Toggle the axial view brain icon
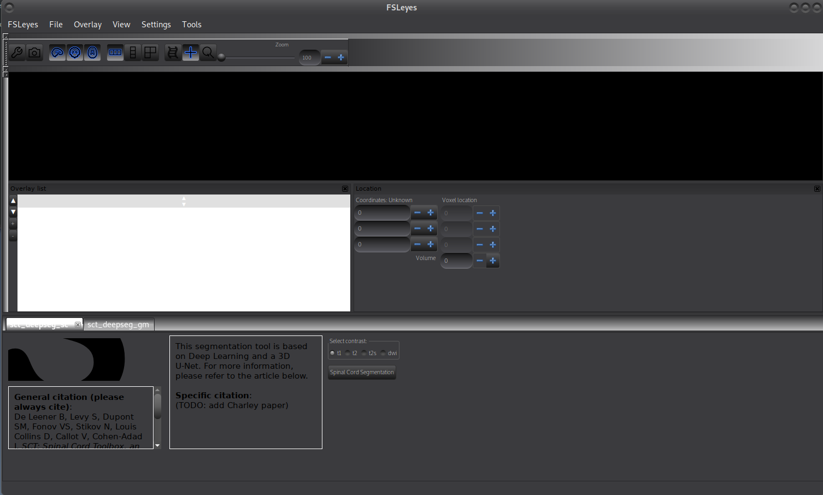The width and height of the screenshot is (823, 495). coord(92,52)
